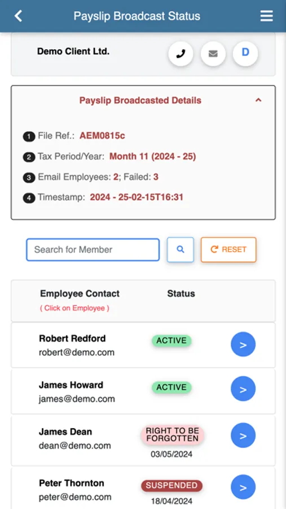Click the Demo Client Ltd. name
This screenshot has width=286, height=509.
[73, 51]
